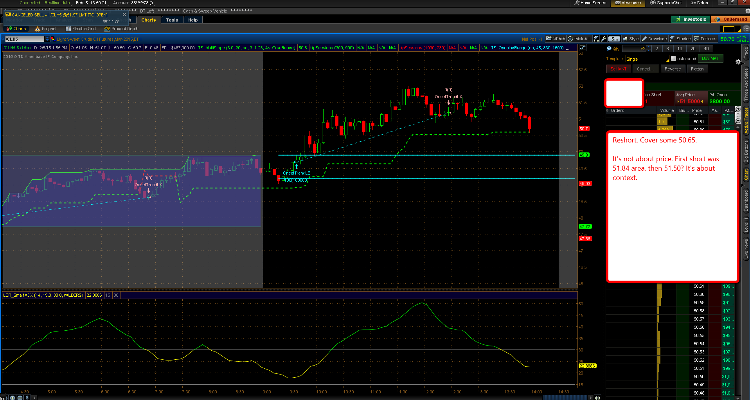Screen dimensions: 750x400
Task: Select the Active Trader side tab
Action: 746,121
